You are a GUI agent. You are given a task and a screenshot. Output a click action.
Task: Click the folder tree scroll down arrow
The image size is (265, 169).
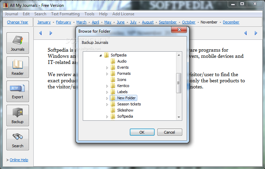pyautogui.click(x=179, y=117)
